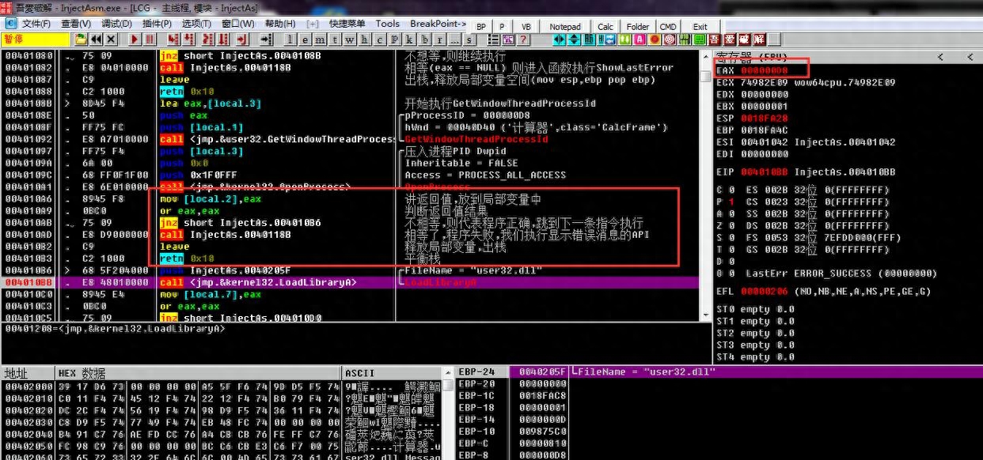Click the BP shortcut button
Viewport: 983px width, 460px height.
tap(481, 26)
